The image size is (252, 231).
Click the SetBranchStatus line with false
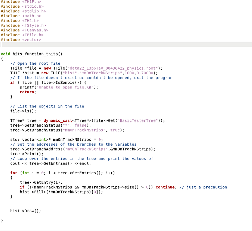coord(51,125)
